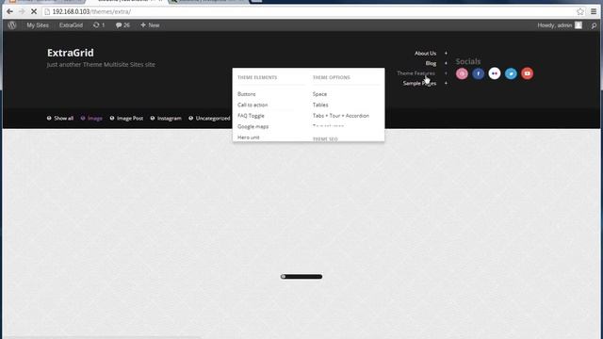
Task: Click the updates icon in admin bar
Action: (96, 25)
